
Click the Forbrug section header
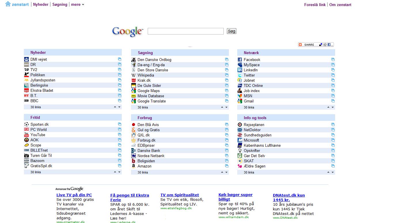(x=180, y=118)
